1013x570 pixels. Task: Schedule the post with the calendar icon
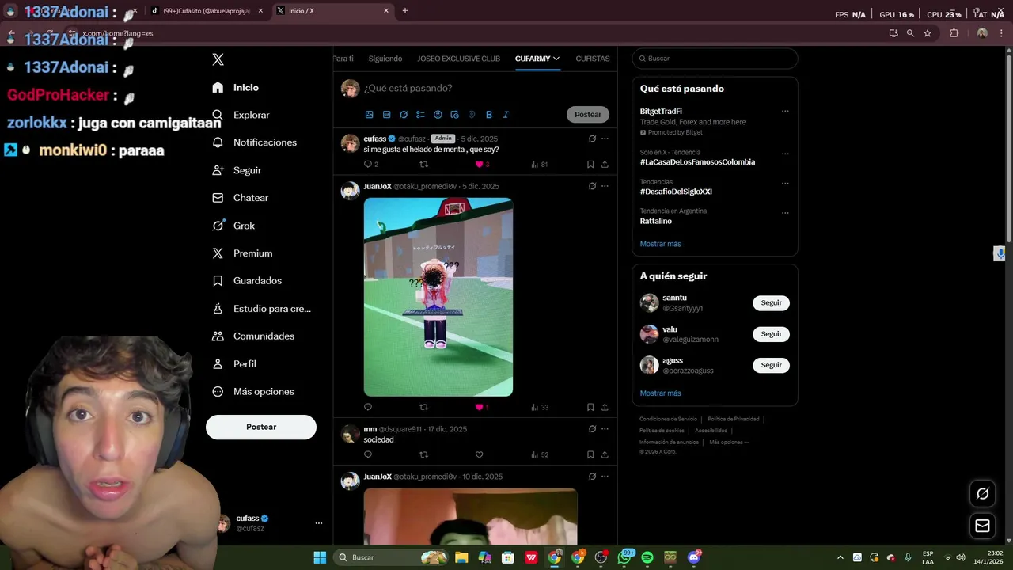(x=454, y=115)
